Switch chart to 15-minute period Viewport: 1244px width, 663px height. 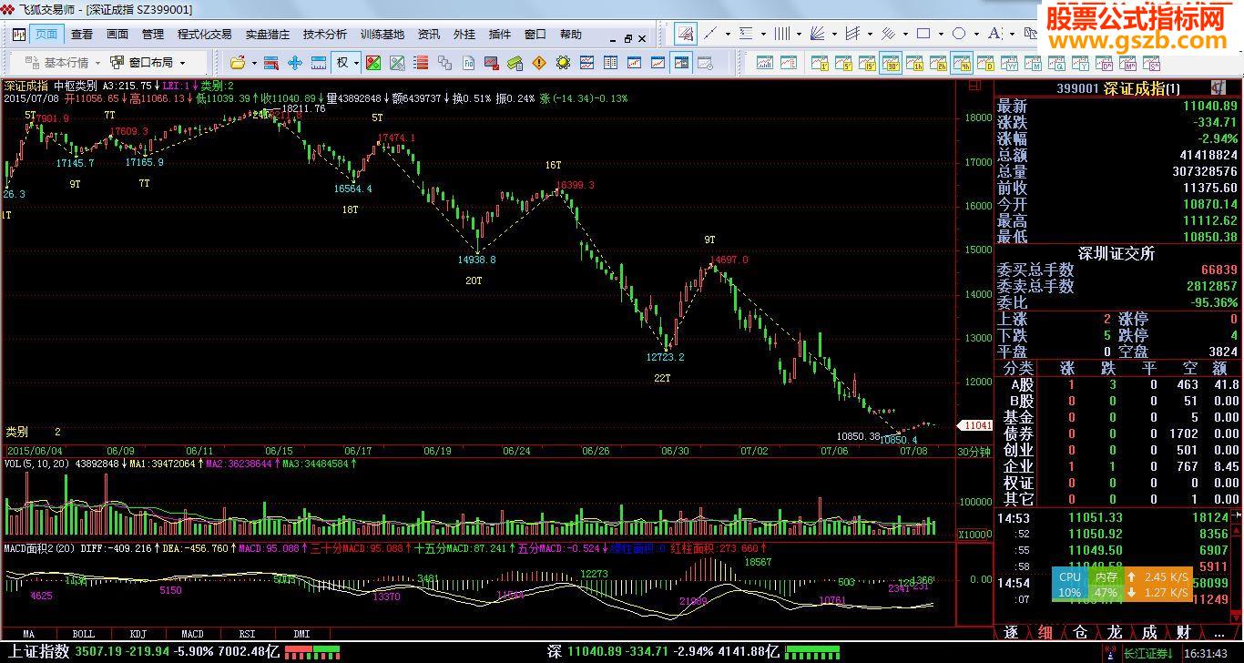point(867,62)
